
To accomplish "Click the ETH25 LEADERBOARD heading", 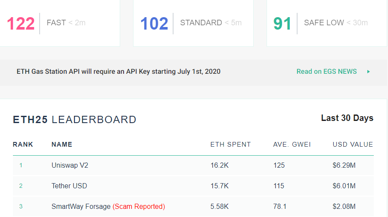I will pos(74,120).
